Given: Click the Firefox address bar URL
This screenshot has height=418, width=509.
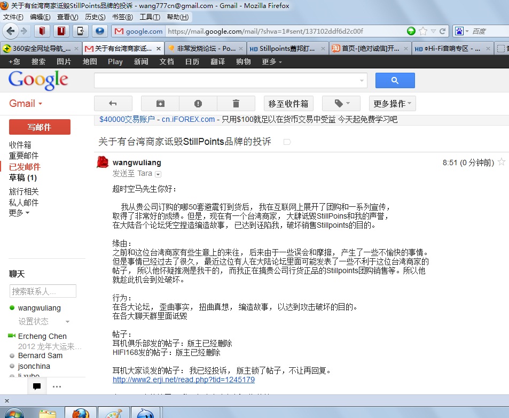Looking at the screenshot, I should (265, 31).
